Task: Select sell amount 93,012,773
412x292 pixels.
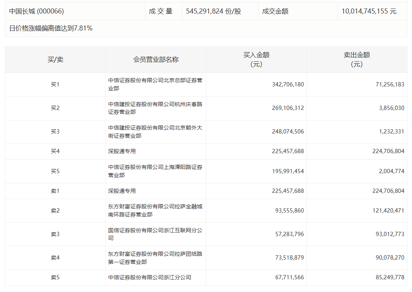Action: [390, 234]
